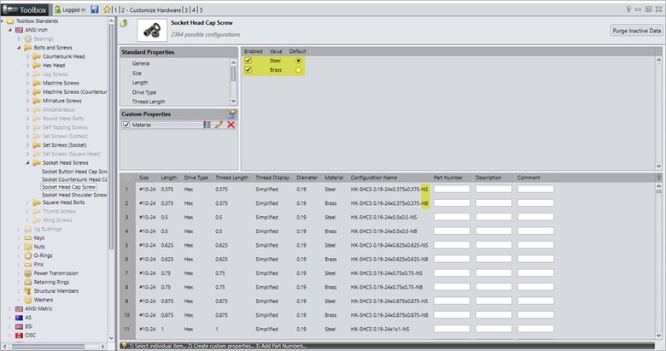Collapse the Socket Head Screws folder
The image size is (666, 351).
(27, 162)
